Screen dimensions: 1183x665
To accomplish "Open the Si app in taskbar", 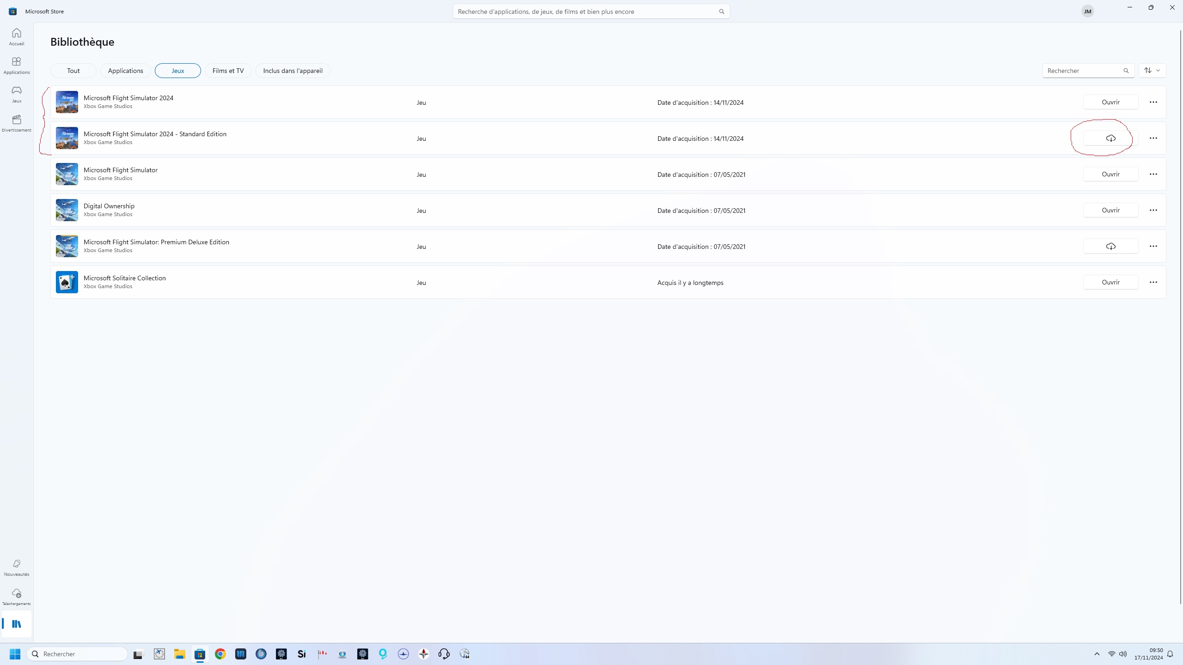I will [302, 654].
